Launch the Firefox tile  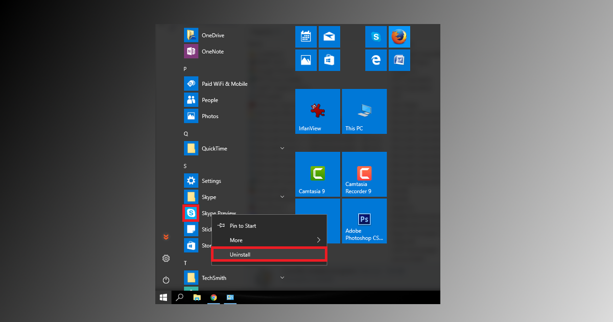(x=399, y=37)
